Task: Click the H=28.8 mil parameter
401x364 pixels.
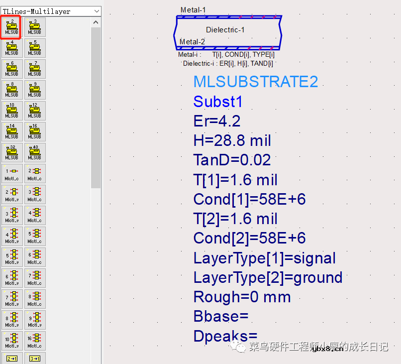Action: 232,140
